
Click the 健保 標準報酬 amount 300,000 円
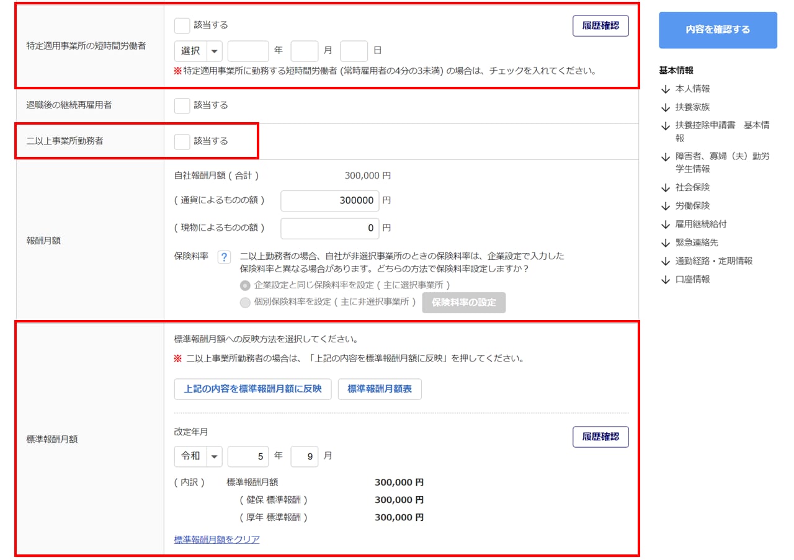(x=399, y=500)
